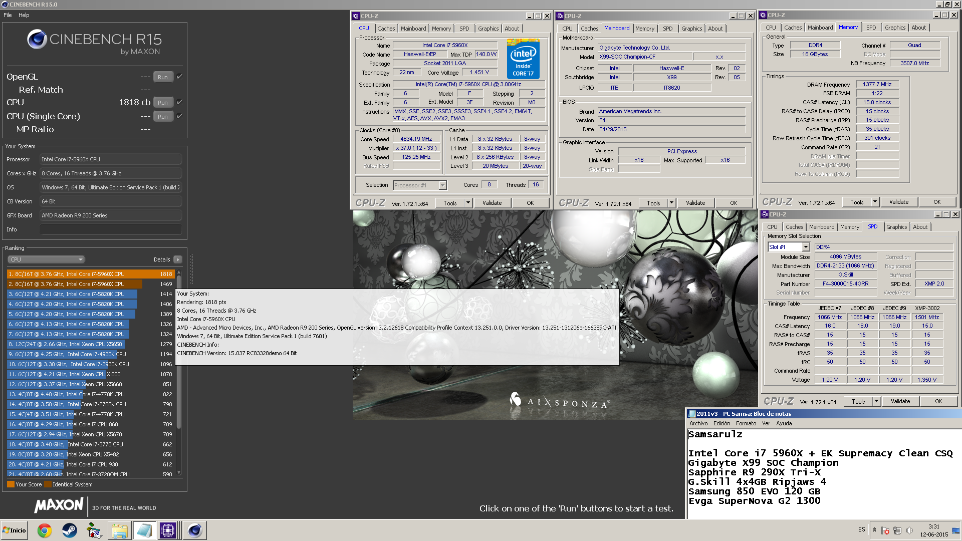This screenshot has width=962, height=541.
Task: Click the Identical System brown swatch
Action: [48, 484]
